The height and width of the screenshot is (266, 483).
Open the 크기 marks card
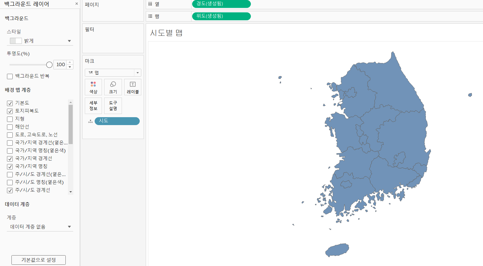click(x=113, y=87)
